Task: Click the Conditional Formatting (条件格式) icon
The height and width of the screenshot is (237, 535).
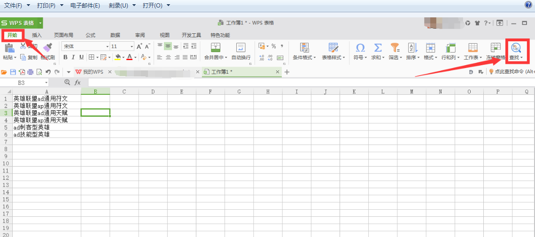Action: coord(304,47)
